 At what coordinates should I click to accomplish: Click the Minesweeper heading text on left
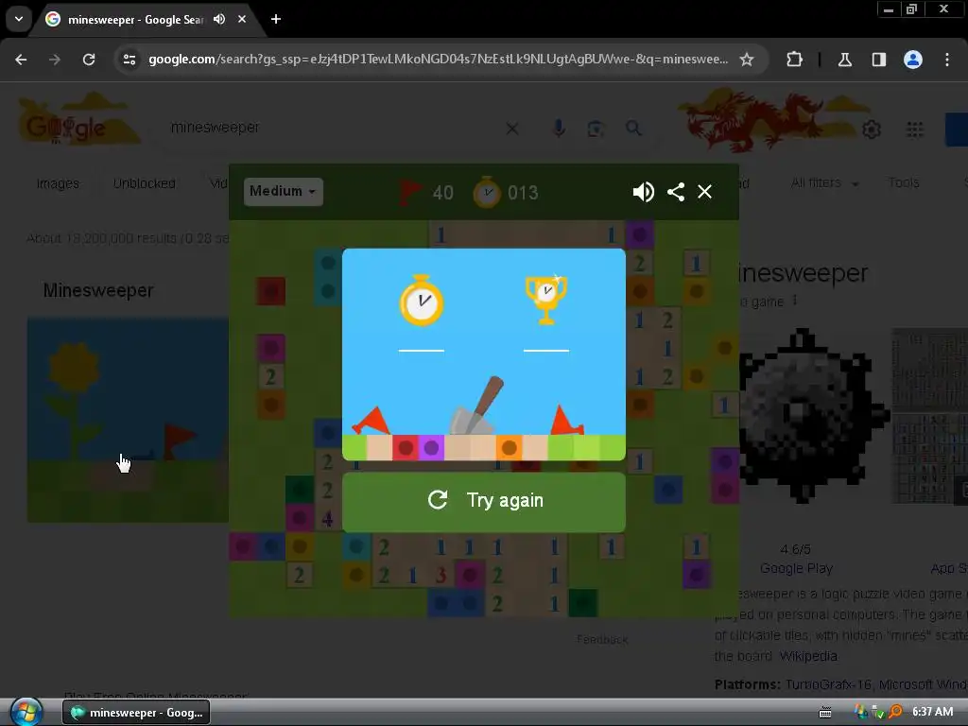(98, 291)
